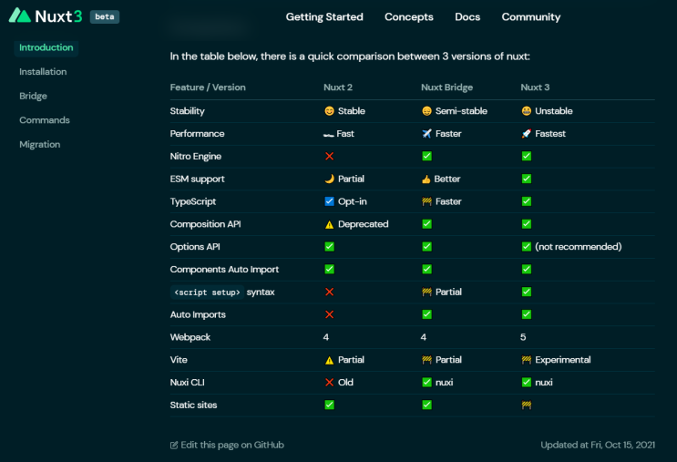Click the thumbs-up icon next to Better
Image resolution: width=677 pixels, height=462 pixels.
426,179
